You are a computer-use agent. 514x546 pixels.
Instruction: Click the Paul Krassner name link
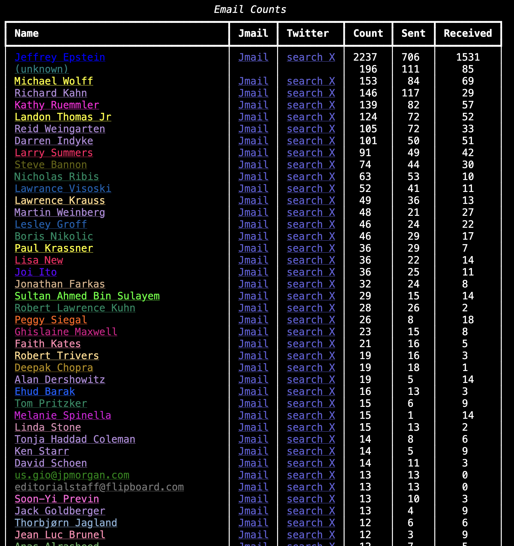[54, 248]
